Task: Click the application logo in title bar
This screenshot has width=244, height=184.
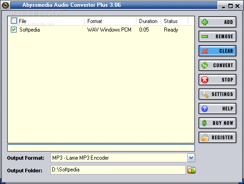Action: pos(5,5)
